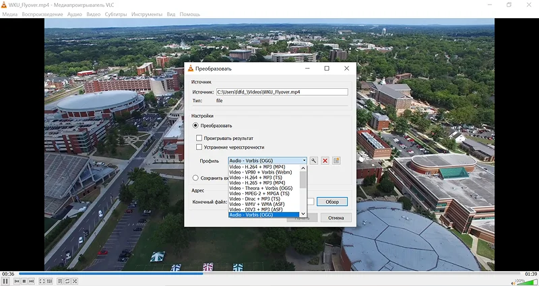Adjust the volume slider
539x286 pixels.
[x=527, y=282]
